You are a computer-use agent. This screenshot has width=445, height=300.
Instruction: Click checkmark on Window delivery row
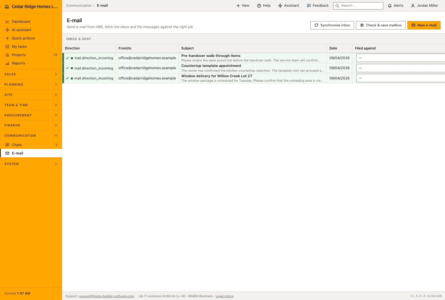tap(67, 78)
